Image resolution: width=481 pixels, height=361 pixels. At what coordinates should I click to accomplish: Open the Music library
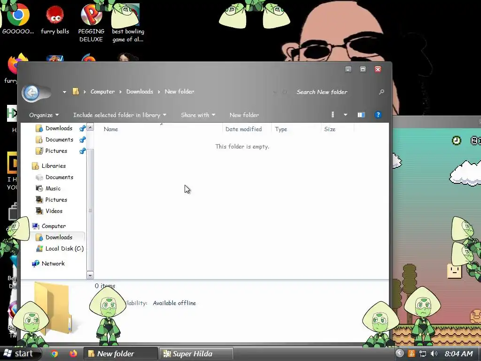(x=53, y=188)
